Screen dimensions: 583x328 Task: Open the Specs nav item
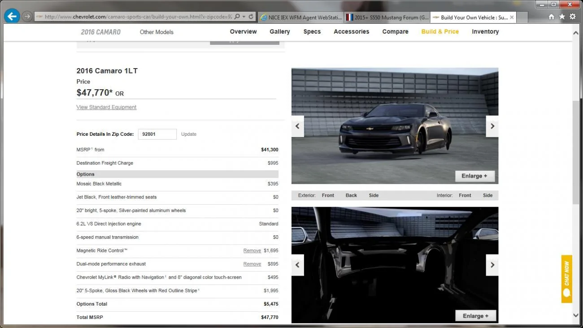coord(312,31)
